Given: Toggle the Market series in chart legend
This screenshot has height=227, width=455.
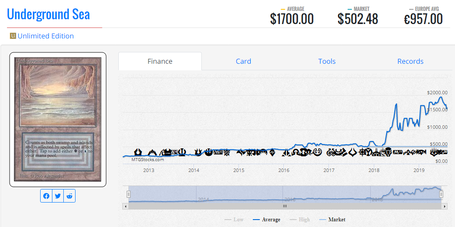Looking at the screenshot, I should pyautogui.click(x=332, y=220).
